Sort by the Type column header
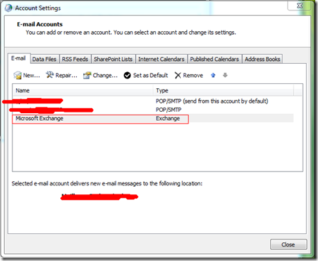Viewport: 318px width, 261px height. coord(223,90)
